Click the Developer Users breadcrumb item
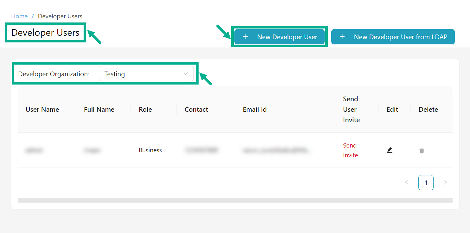Screen dimensions: 470x233 click(60, 16)
